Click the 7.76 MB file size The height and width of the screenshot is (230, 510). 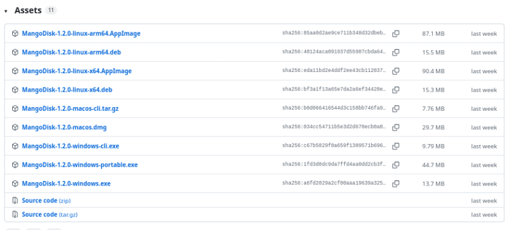(x=433, y=109)
